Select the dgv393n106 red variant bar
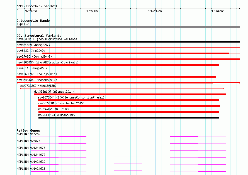 pyautogui.click(x=130, y=94)
